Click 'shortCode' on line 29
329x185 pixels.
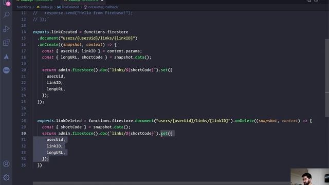tap(71, 127)
